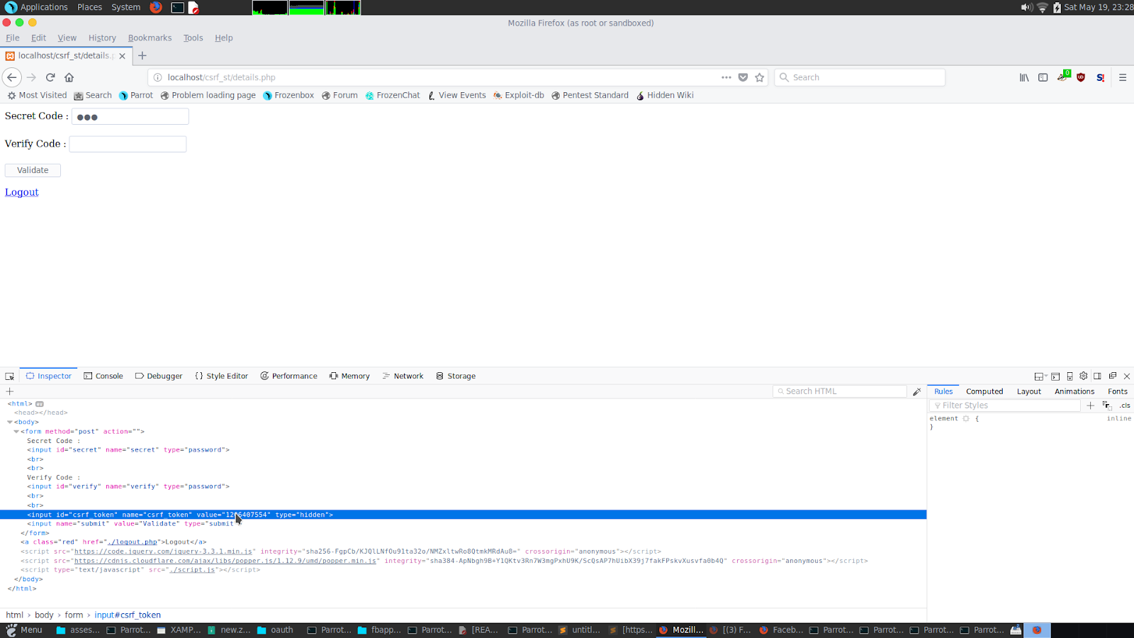Switch to the Debugger tab
Image resolution: width=1134 pixels, height=638 pixels.
pyautogui.click(x=159, y=376)
